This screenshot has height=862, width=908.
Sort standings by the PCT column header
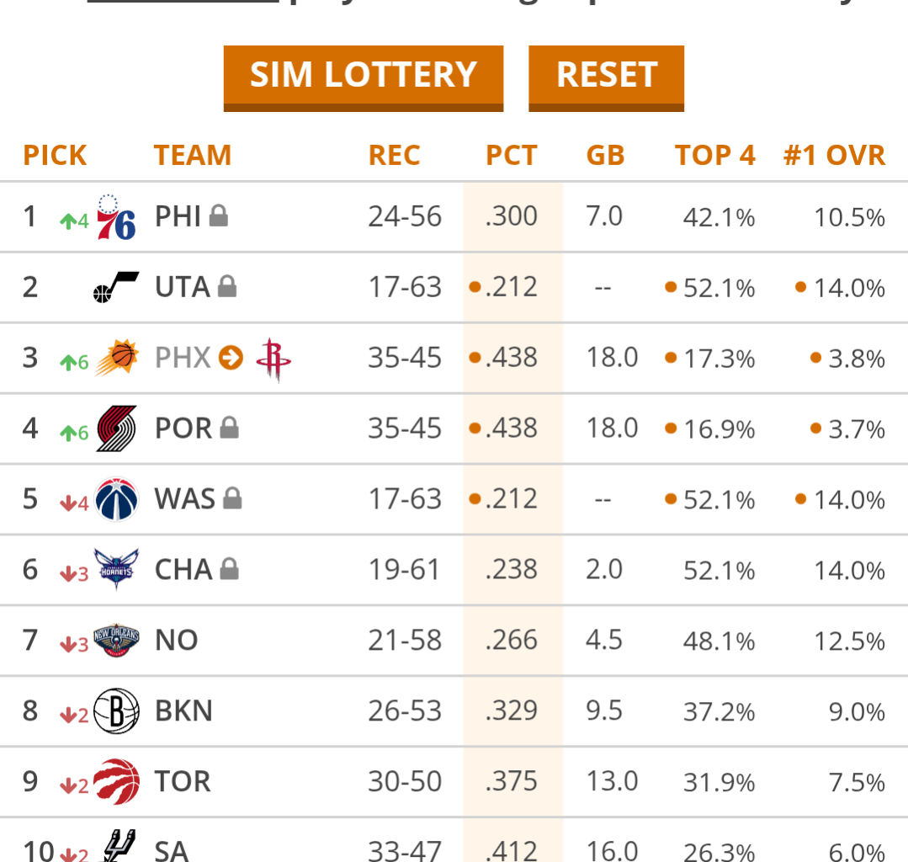tap(511, 155)
